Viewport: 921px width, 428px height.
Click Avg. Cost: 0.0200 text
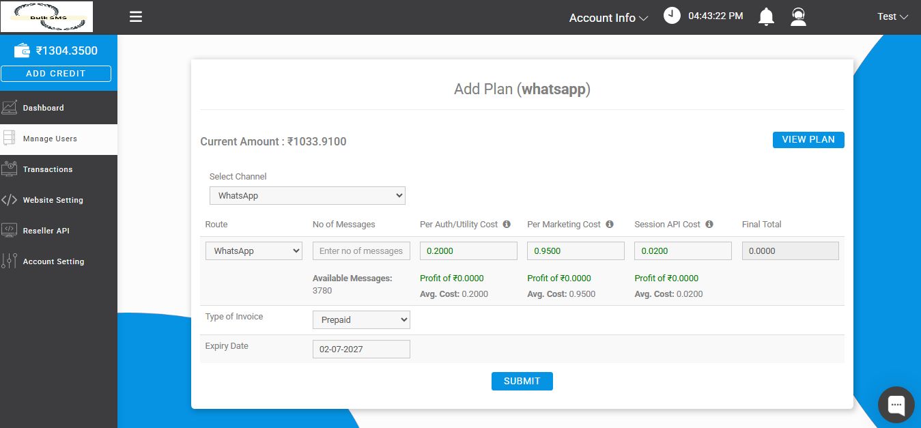coord(668,294)
